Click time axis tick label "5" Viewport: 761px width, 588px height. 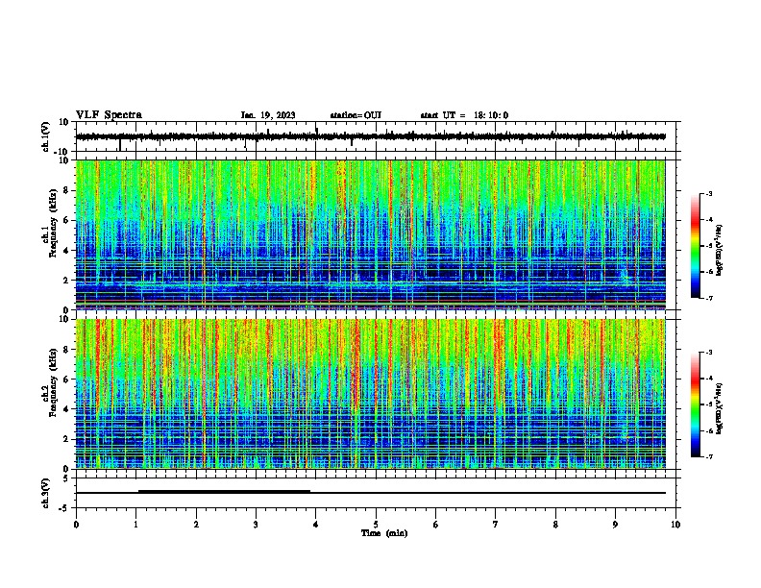tap(376, 525)
